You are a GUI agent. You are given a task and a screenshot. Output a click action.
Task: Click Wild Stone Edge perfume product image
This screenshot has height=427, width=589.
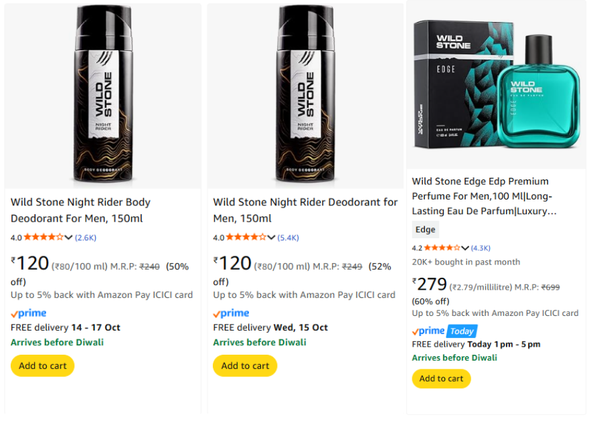tap(496, 86)
